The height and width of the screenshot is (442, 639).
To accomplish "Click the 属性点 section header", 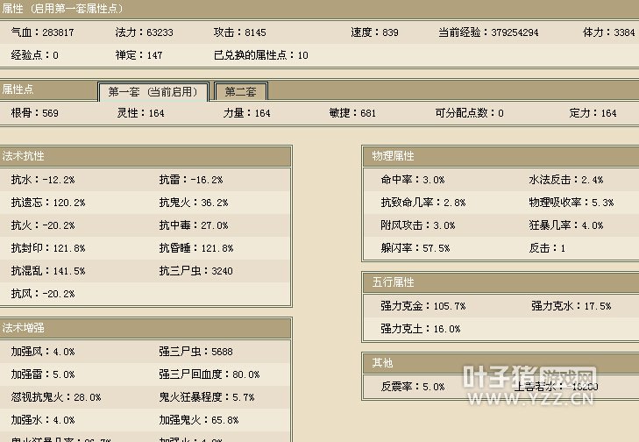I will (x=18, y=89).
